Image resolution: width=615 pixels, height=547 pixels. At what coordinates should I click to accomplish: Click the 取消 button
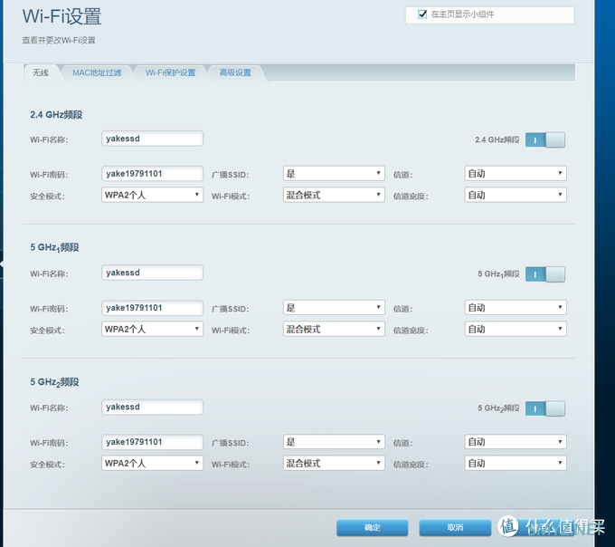click(x=455, y=527)
